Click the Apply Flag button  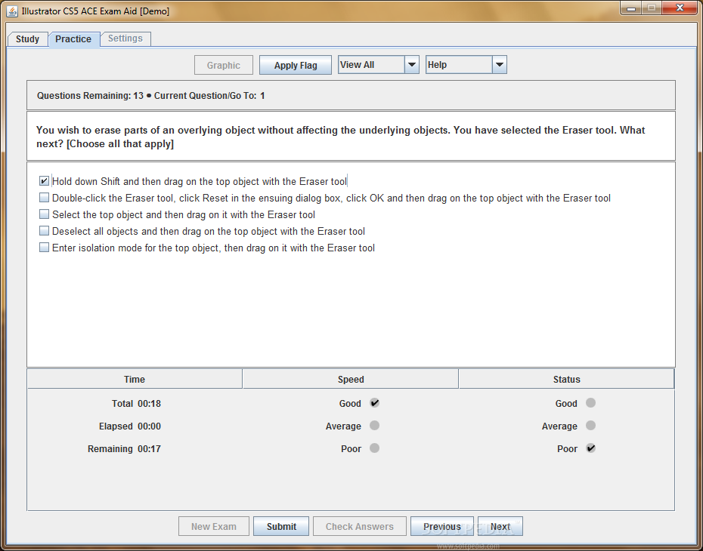click(x=296, y=66)
